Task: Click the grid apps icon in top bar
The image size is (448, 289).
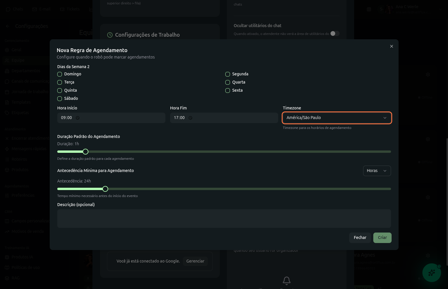Action: (369, 9)
